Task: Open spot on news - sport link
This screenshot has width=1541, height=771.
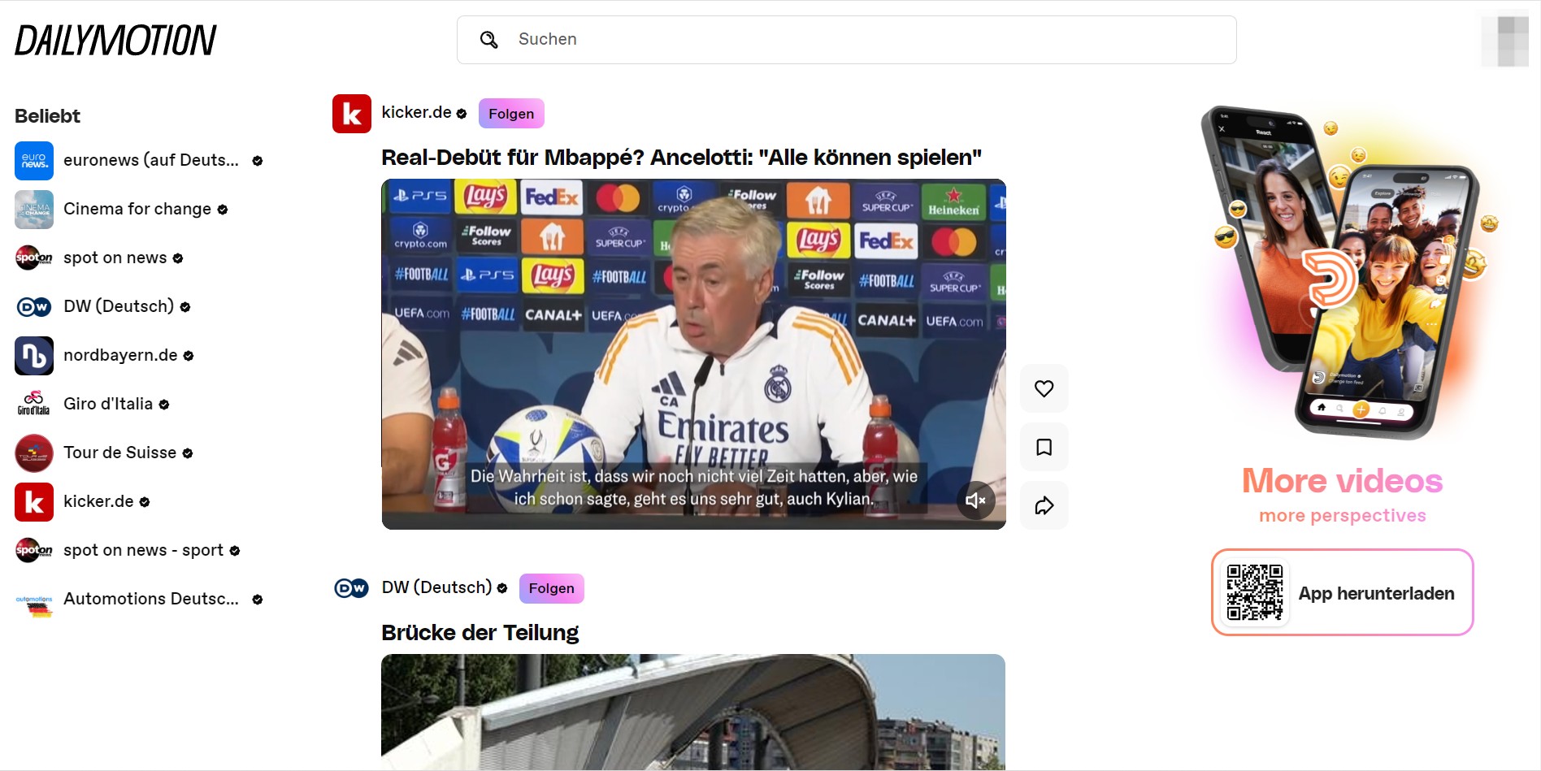Action: pyautogui.click(x=143, y=550)
